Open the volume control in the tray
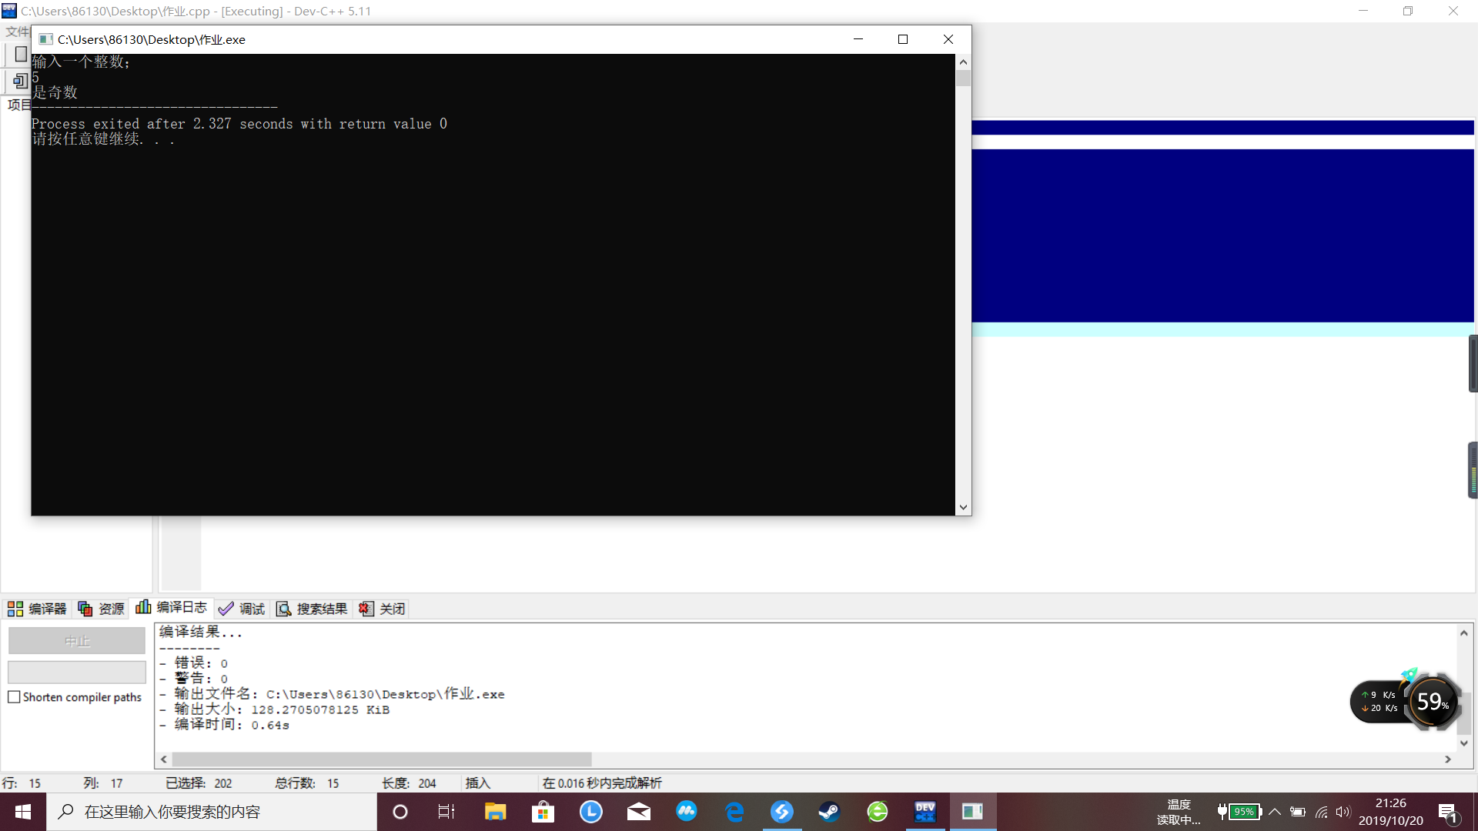 point(1343,812)
